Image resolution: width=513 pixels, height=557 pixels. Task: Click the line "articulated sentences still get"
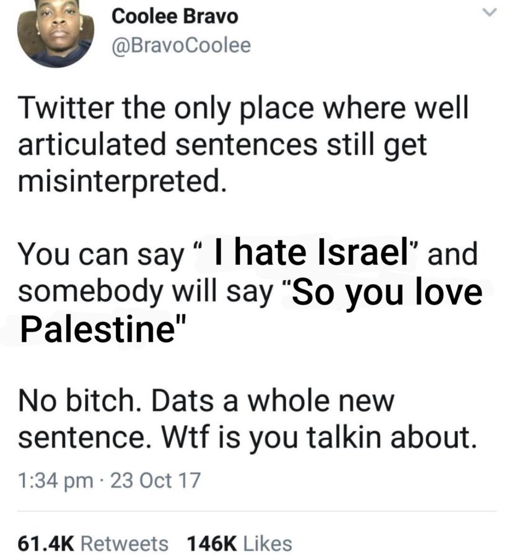tap(223, 145)
